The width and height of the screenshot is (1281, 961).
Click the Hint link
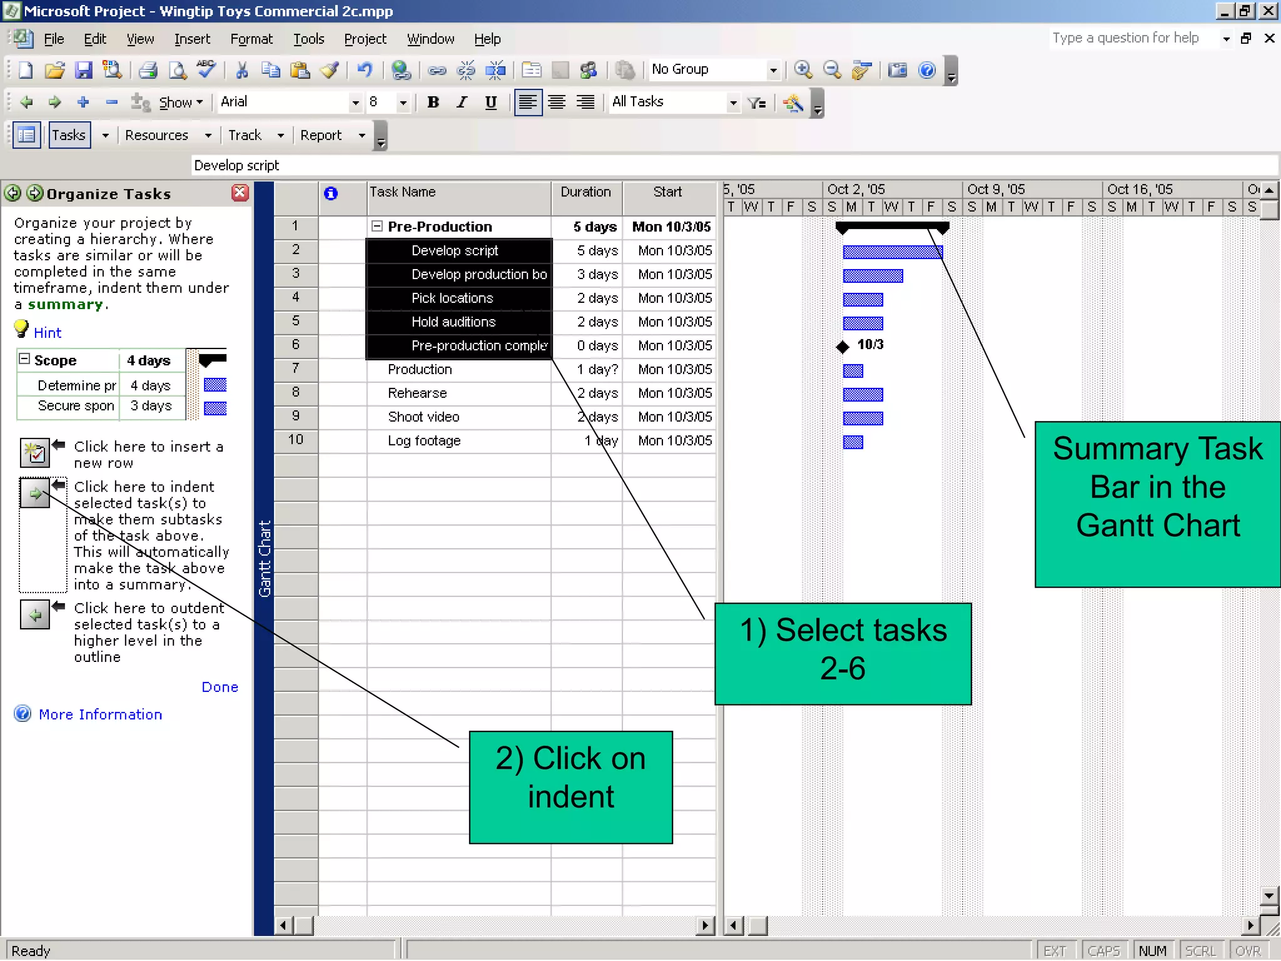pos(48,333)
